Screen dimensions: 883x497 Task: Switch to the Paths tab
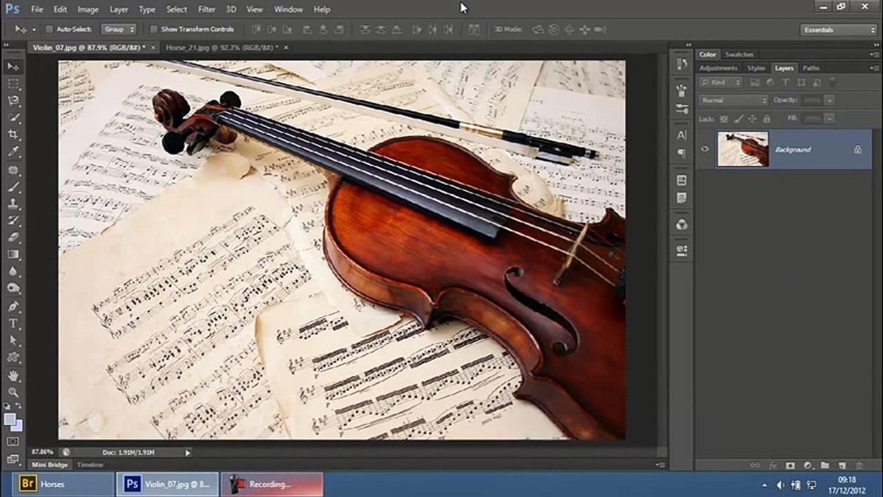pos(811,68)
